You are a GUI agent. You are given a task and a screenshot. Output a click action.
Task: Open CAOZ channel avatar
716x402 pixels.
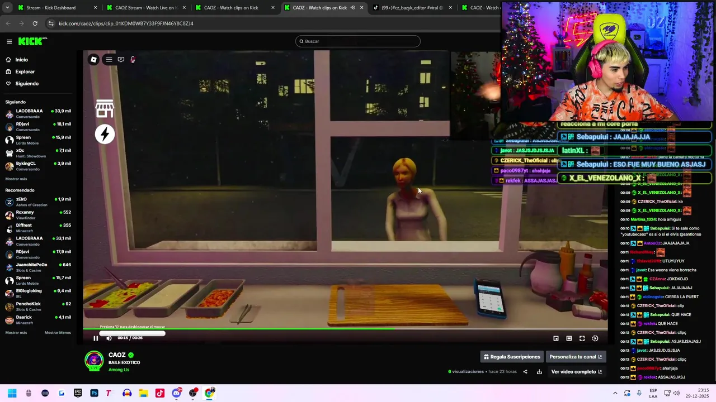(x=94, y=361)
